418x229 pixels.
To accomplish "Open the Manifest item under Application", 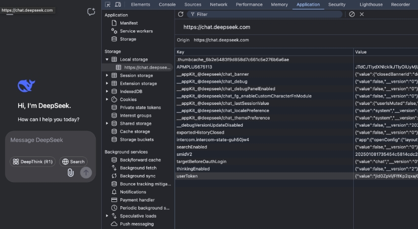I will (129, 23).
